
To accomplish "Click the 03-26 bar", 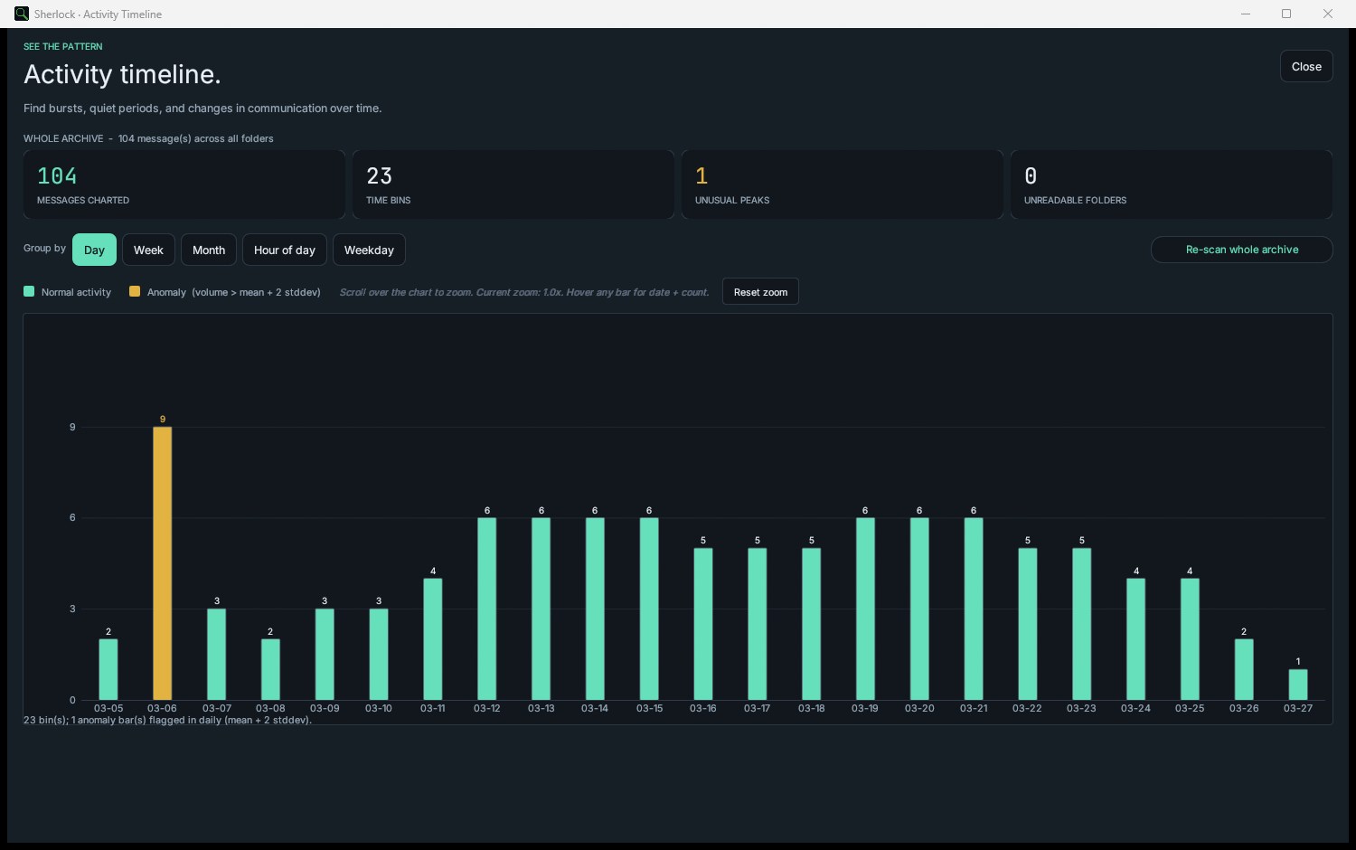I will point(1244,669).
